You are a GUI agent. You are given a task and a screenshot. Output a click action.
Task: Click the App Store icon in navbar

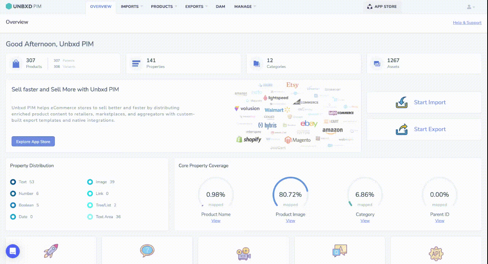coord(369,7)
